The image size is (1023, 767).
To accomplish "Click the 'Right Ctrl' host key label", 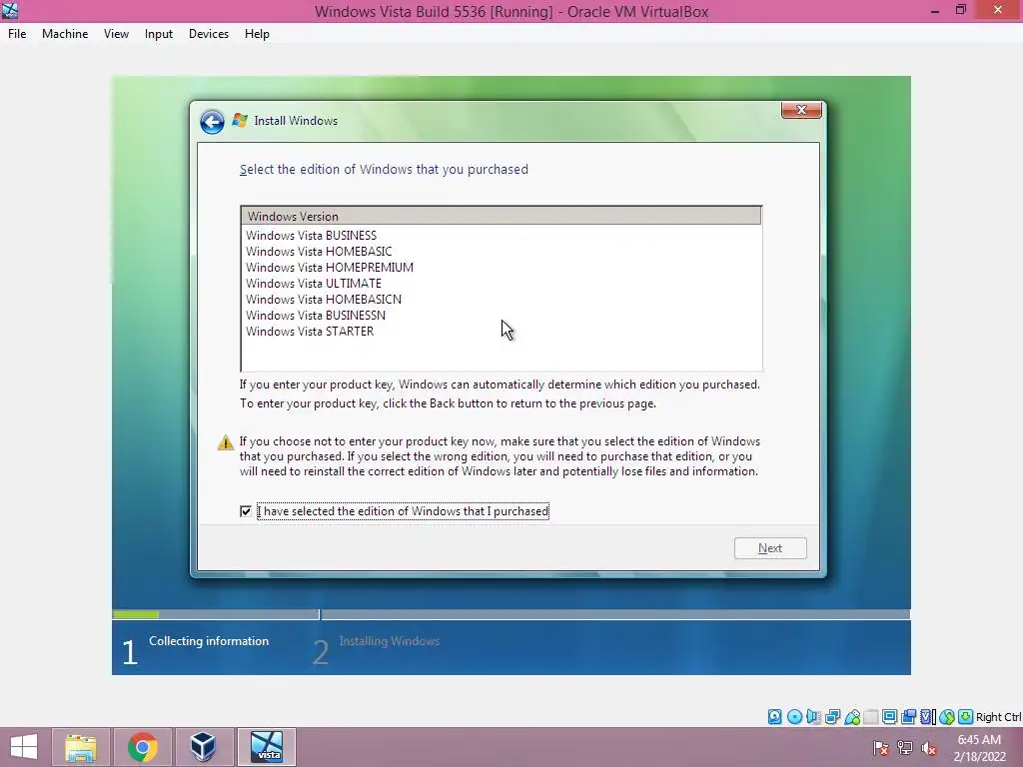I will (x=999, y=717).
